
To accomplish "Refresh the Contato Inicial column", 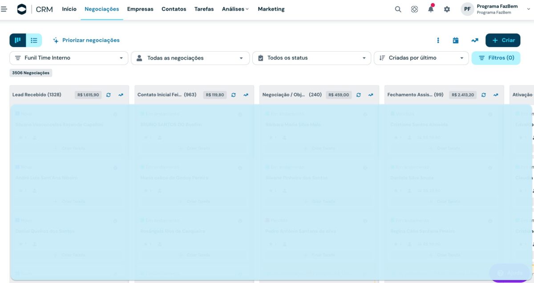I will (234, 95).
